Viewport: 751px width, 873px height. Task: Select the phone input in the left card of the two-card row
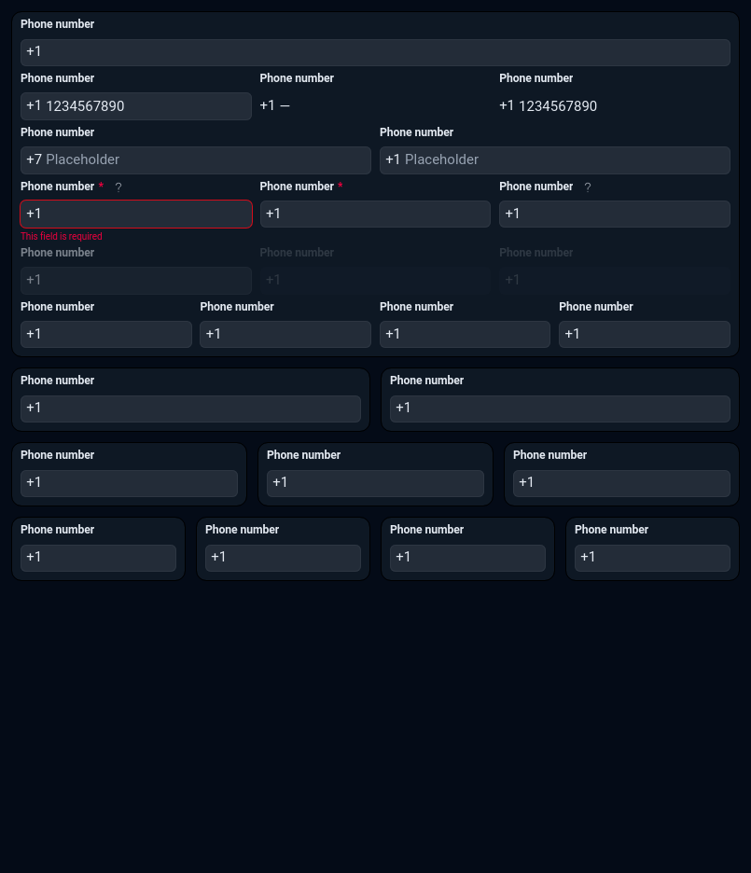(x=190, y=409)
